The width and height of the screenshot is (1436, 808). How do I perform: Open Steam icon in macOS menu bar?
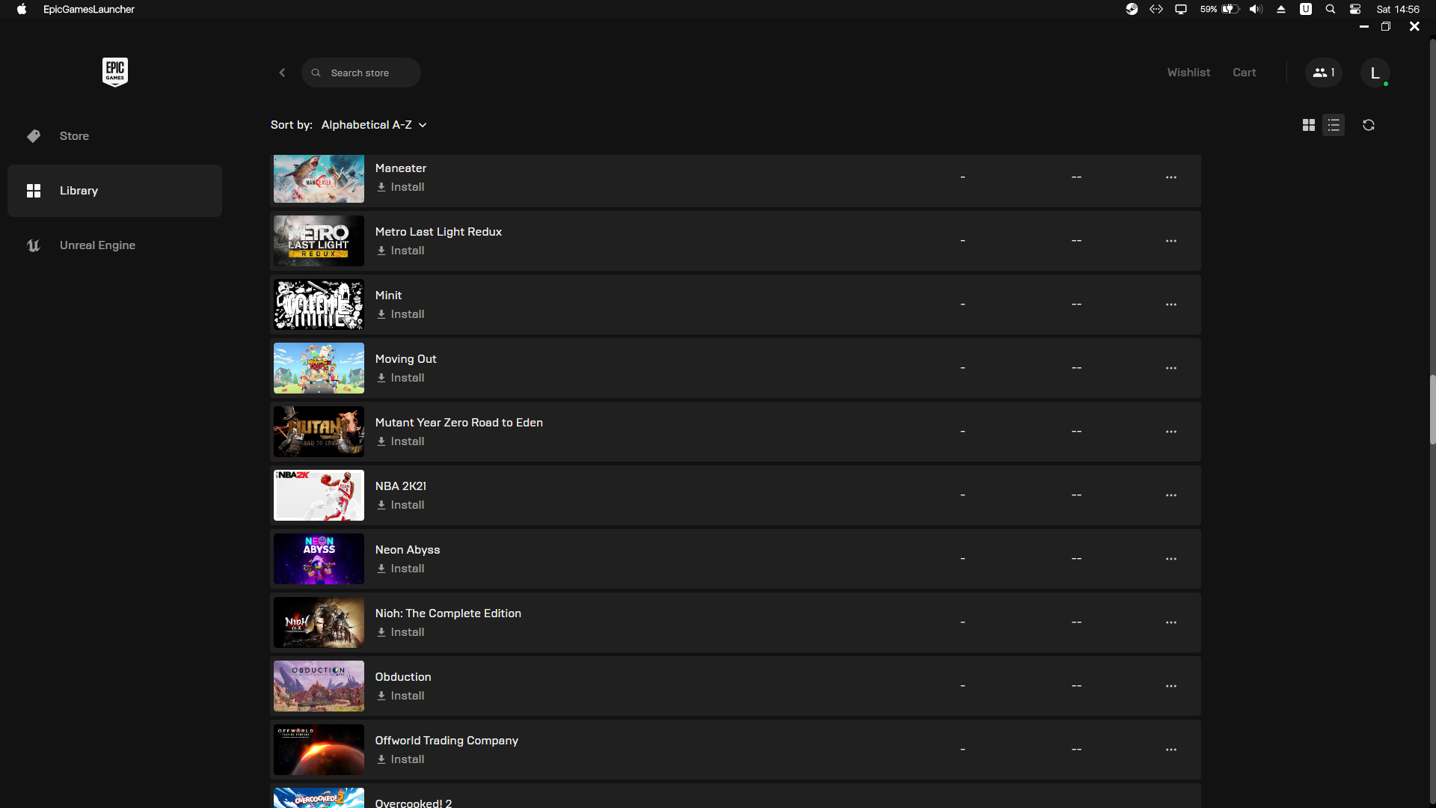tap(1132, 9)
